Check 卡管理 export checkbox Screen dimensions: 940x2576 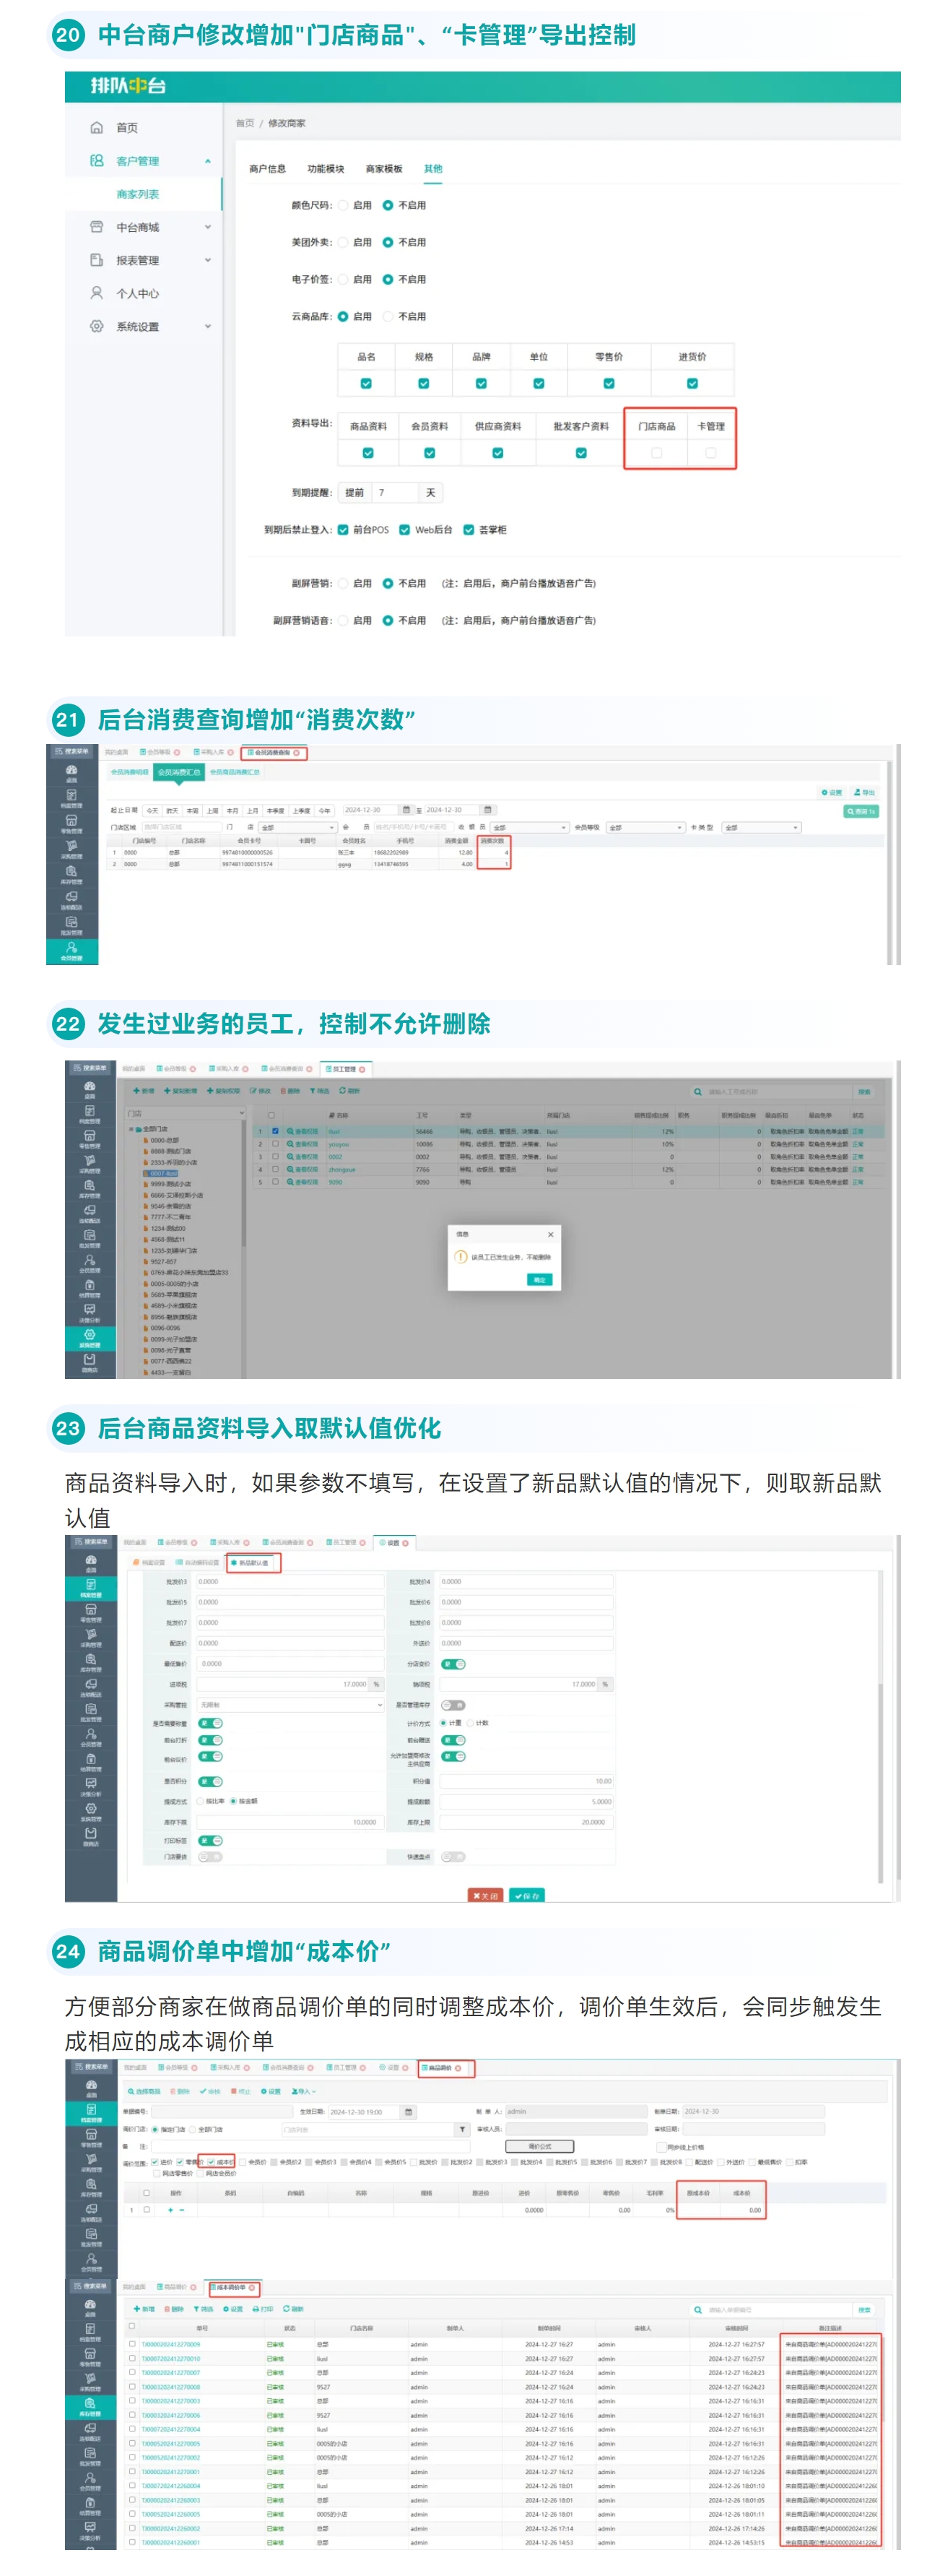click(710, 453)
